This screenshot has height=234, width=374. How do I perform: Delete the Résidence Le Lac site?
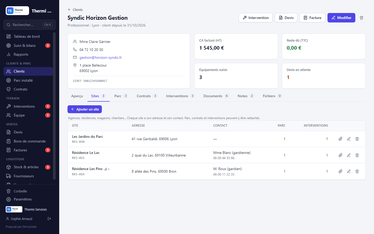pyautogui.click(x=357, y=155)
